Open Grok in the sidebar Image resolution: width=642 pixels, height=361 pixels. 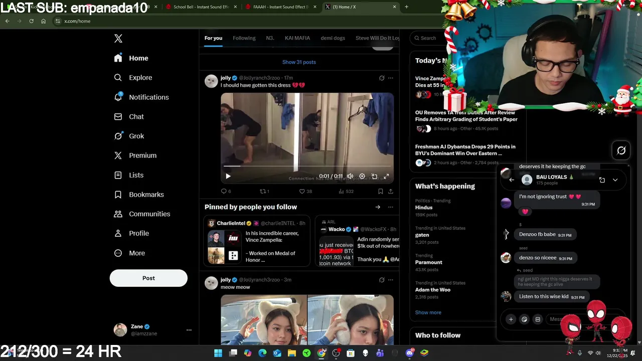tap(129, 136)
